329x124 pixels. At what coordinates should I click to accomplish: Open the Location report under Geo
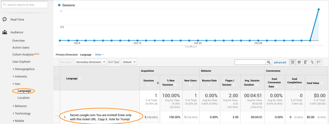click(x=23, y=98)
